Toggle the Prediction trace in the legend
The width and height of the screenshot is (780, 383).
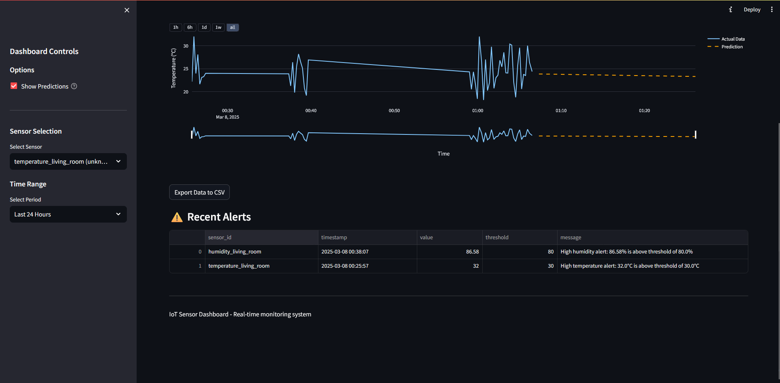click(x=731, y=46)
